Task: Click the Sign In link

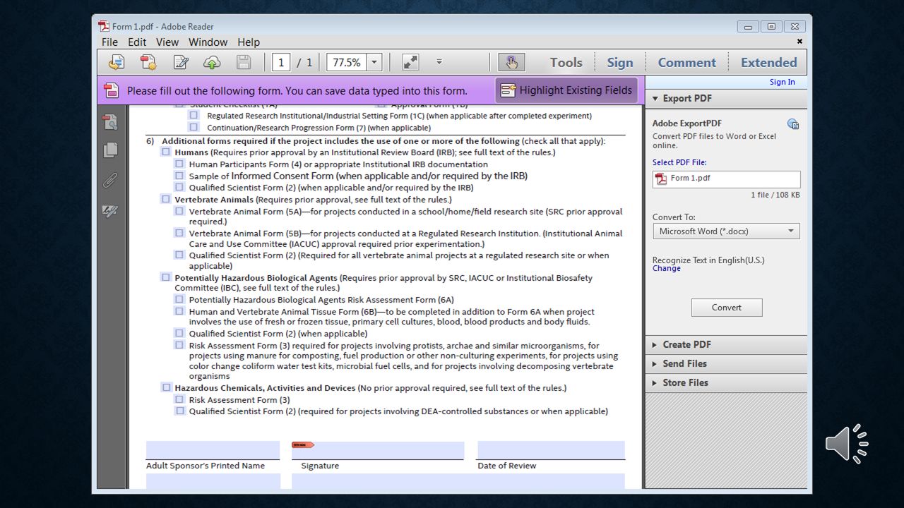Action: [782, 82]
